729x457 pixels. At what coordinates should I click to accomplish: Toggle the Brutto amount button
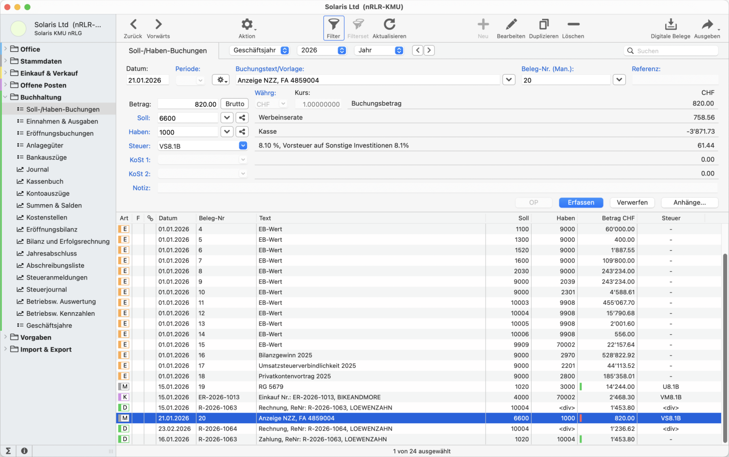pos(235,104)
